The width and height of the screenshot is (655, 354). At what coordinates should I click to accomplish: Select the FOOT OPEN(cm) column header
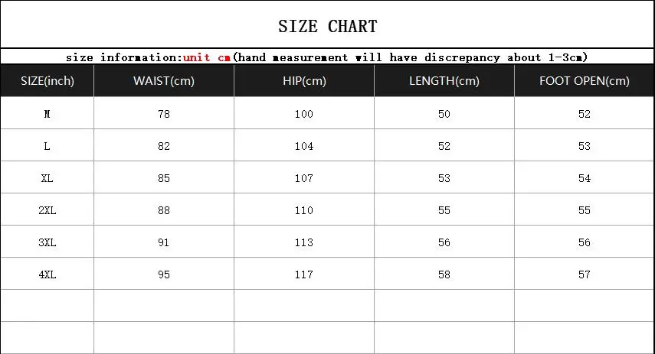pyautogui.click(x=585, y=81)
